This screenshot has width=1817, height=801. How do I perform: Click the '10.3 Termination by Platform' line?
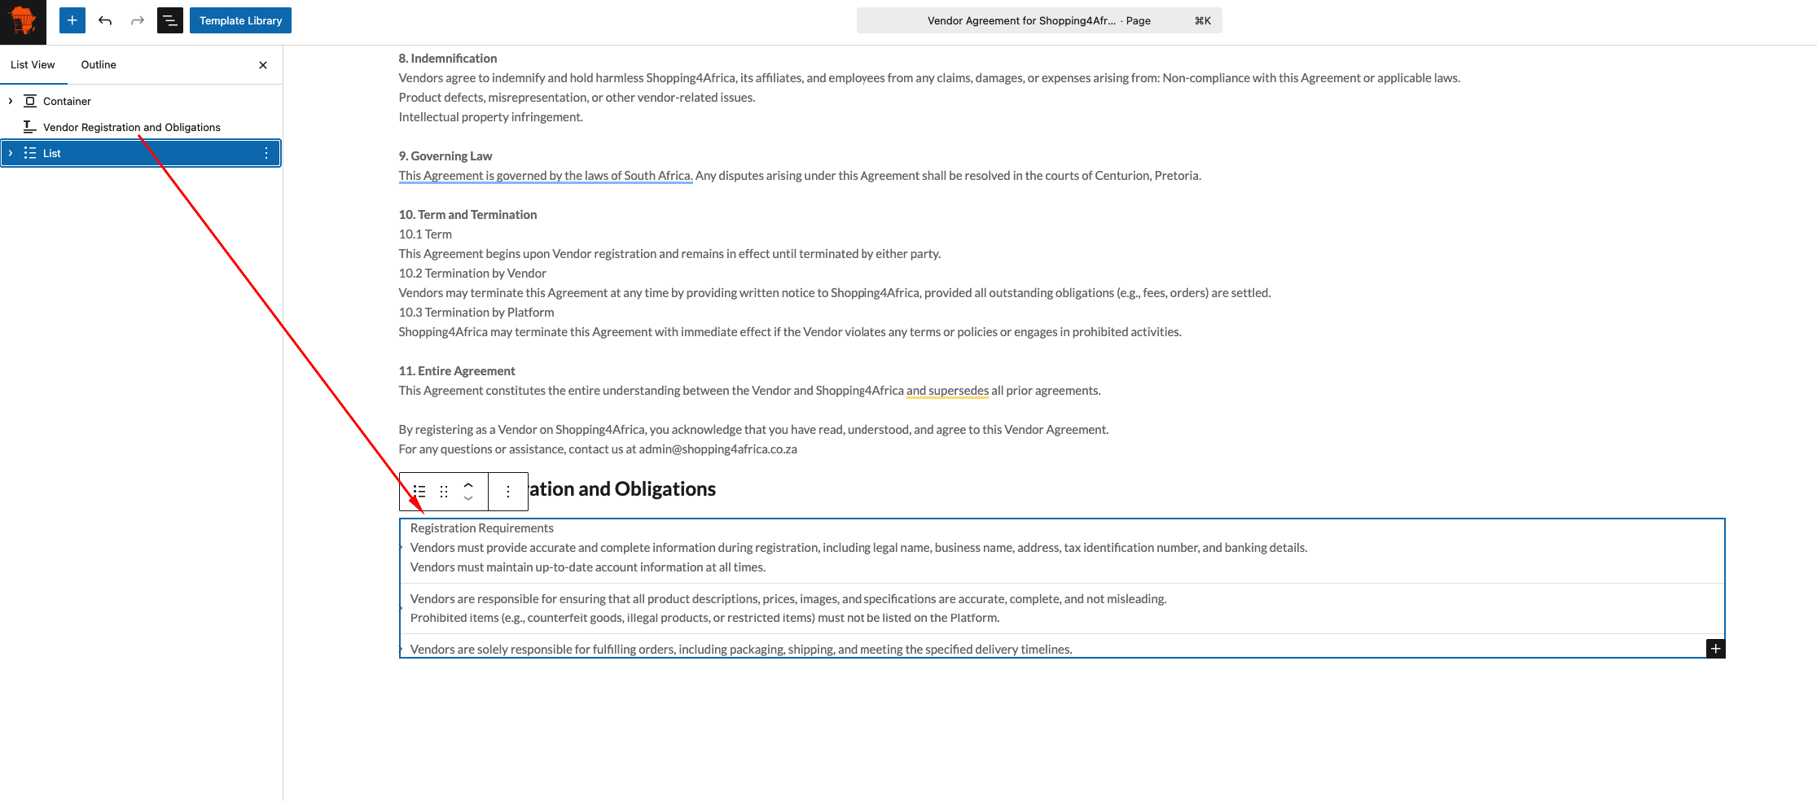click(476, 313)
